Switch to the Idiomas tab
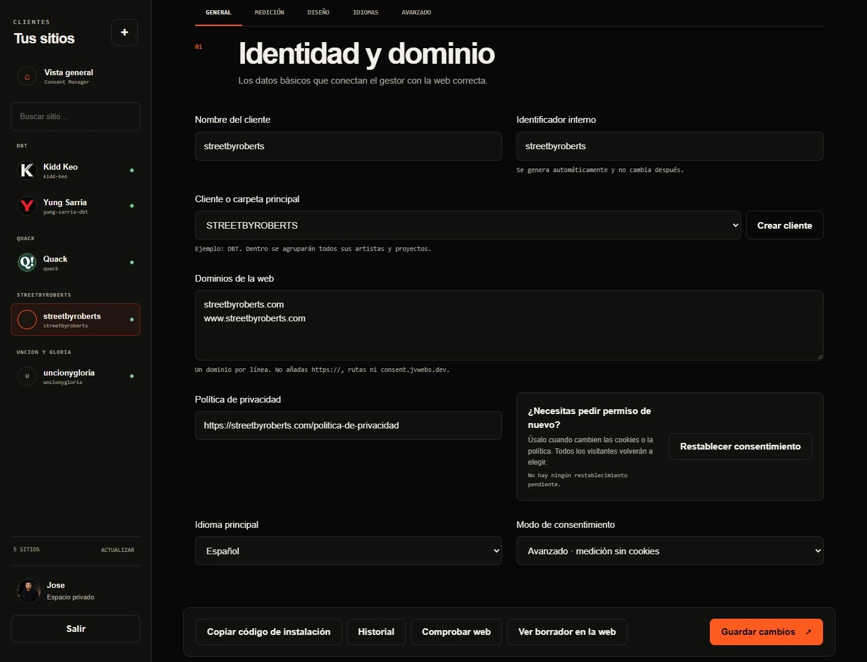 click(365, 13)
